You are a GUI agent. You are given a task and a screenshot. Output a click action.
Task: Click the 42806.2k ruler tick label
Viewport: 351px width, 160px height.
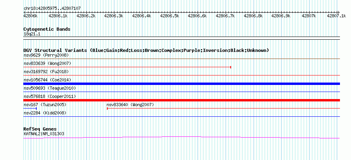tap(86, 16)
